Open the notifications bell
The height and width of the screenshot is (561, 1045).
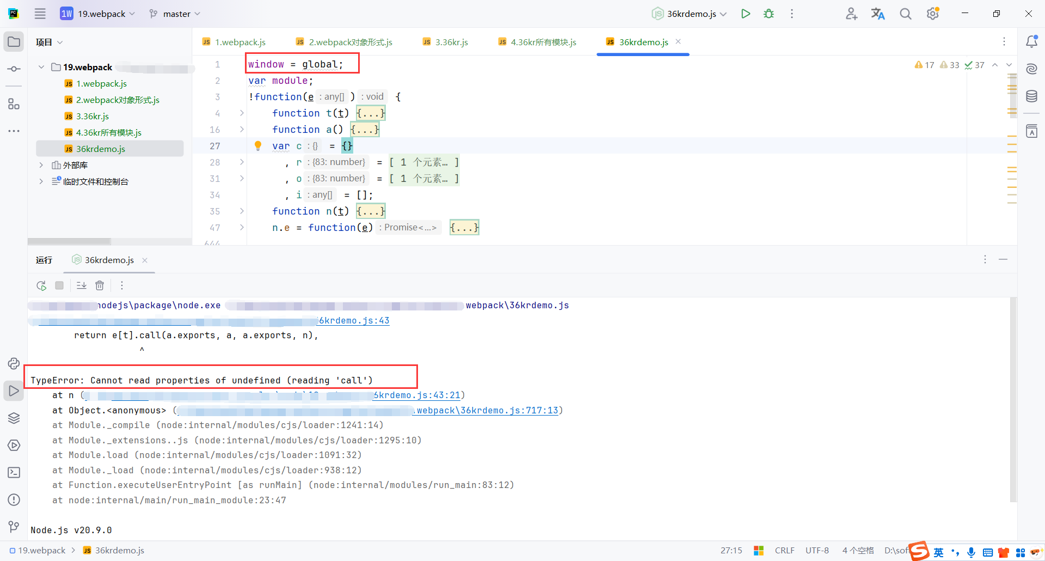click(x=1032, y=41)
